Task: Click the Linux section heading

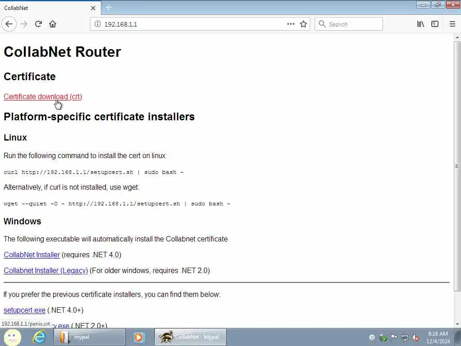Action: (x=15, y=138)
